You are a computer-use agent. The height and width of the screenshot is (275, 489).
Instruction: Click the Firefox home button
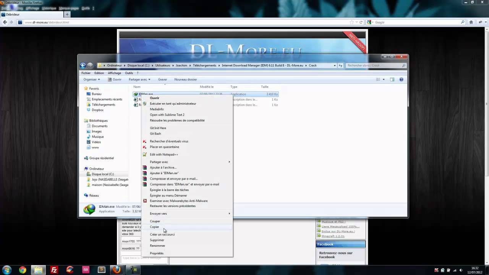pos(471,22)
